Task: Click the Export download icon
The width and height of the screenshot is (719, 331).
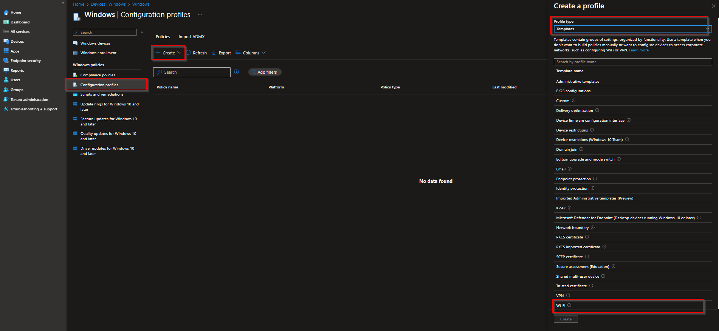Action: click(x=214, y=53)
